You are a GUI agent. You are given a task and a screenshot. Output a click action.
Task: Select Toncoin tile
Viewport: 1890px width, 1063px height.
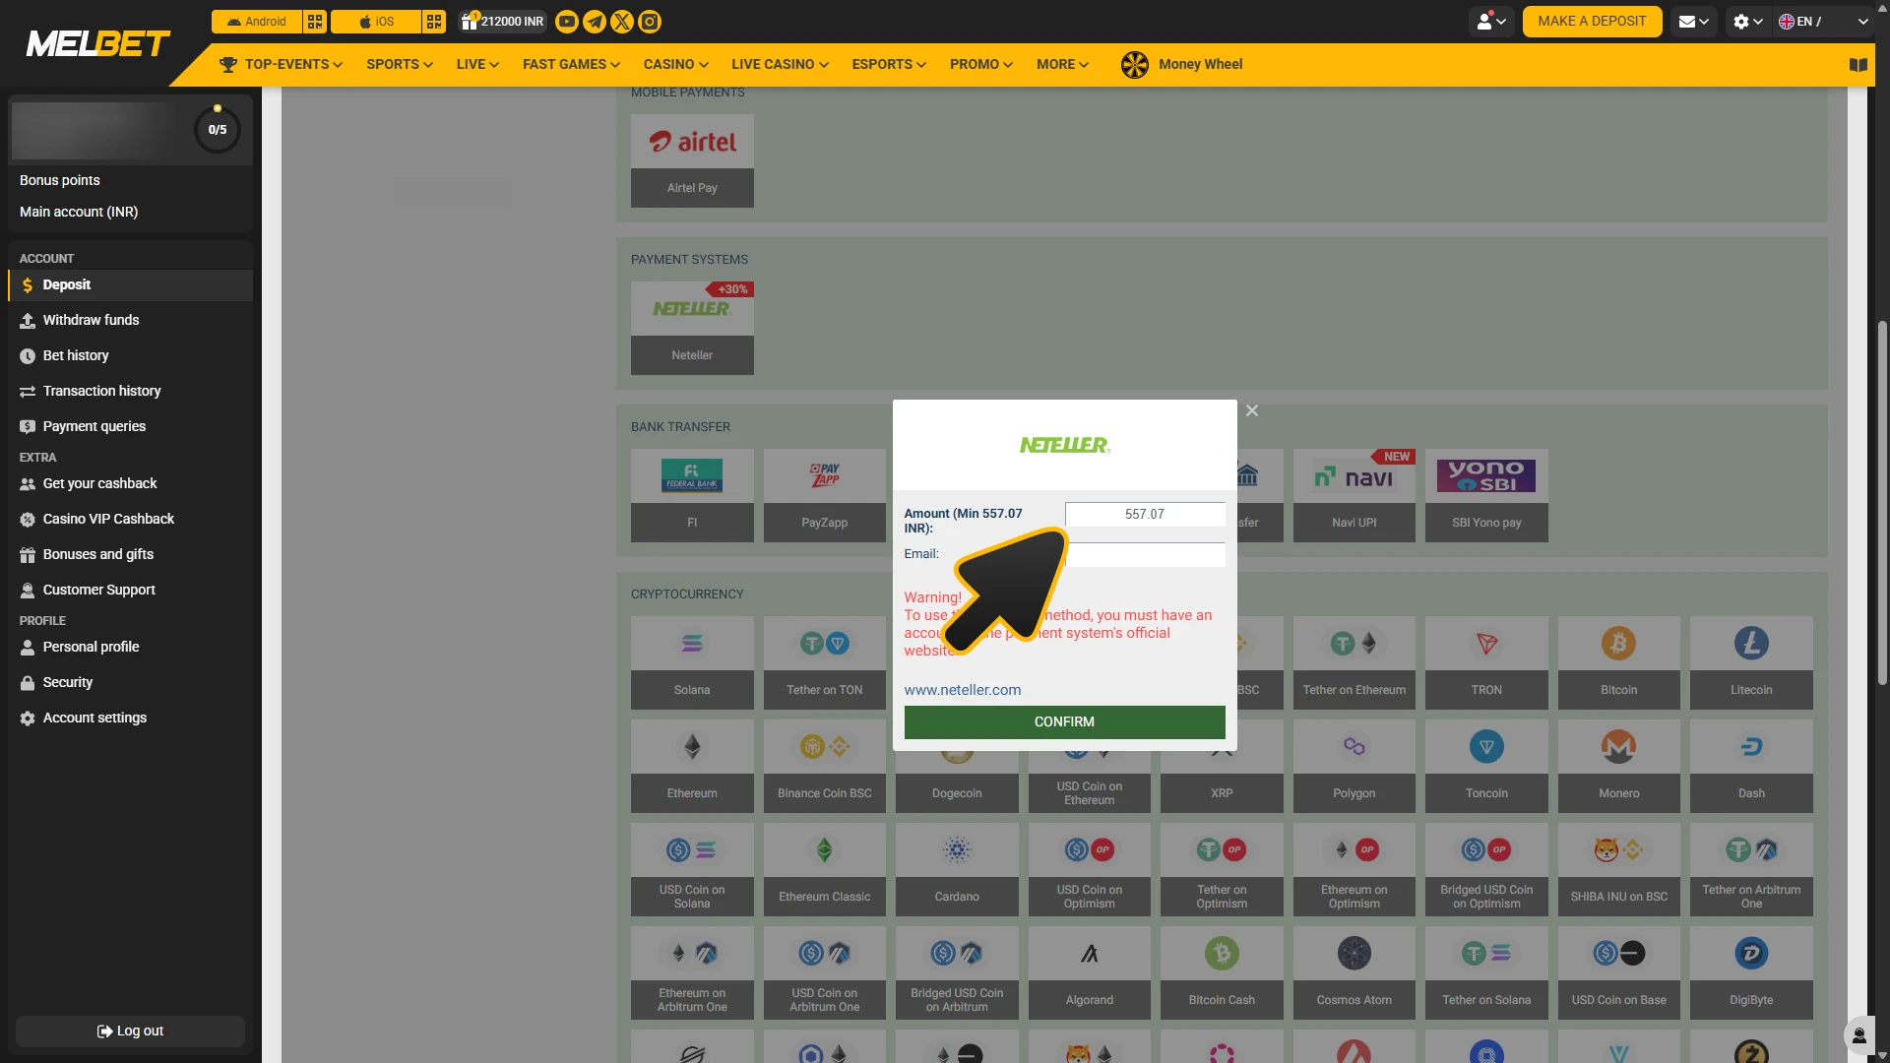(x=1486, y=766)
